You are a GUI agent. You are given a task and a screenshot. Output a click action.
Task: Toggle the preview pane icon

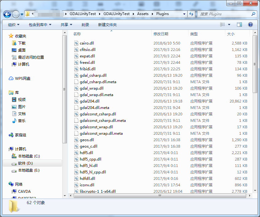239,25
